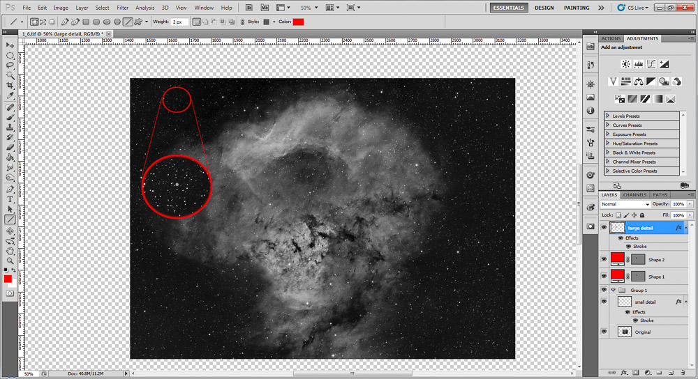Open the Opacity slider arrow
The width and height of the screenshot is (698, 379).
[x=690, y=204]
